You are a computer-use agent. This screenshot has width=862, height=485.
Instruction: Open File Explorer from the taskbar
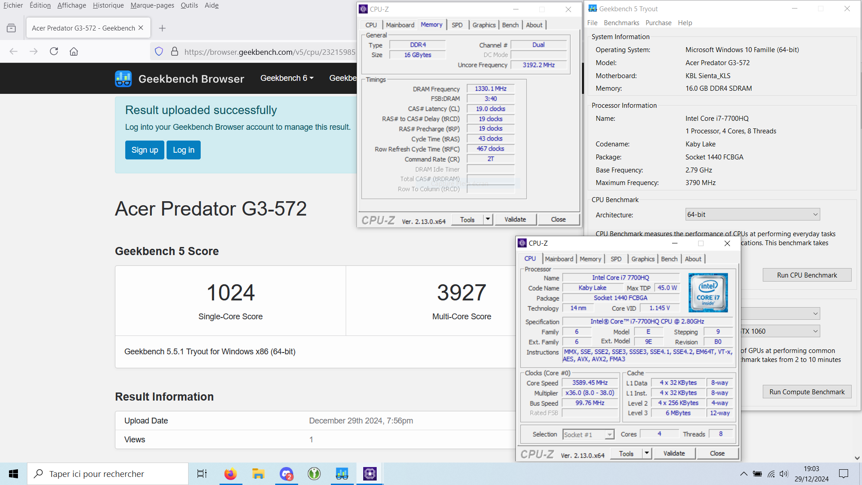pos(258,474)
